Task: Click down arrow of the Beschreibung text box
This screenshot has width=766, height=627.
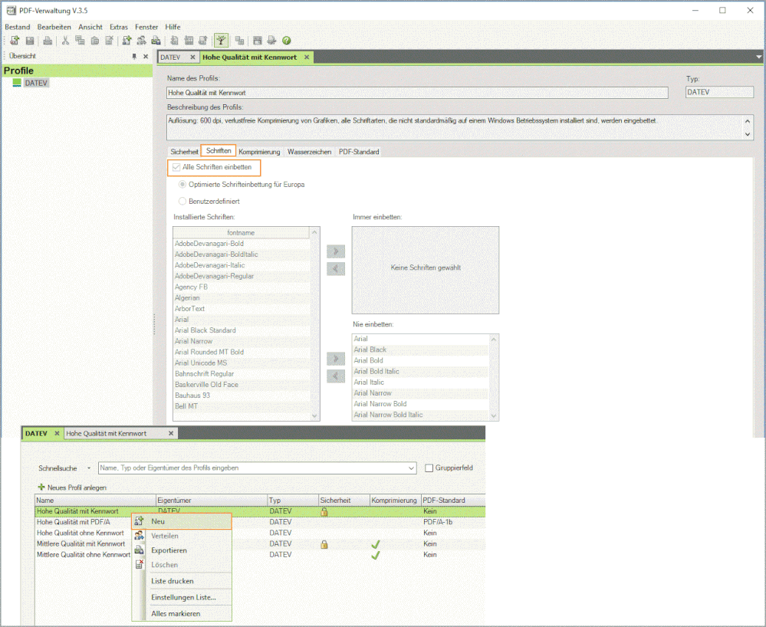Action: coord(748,134)
